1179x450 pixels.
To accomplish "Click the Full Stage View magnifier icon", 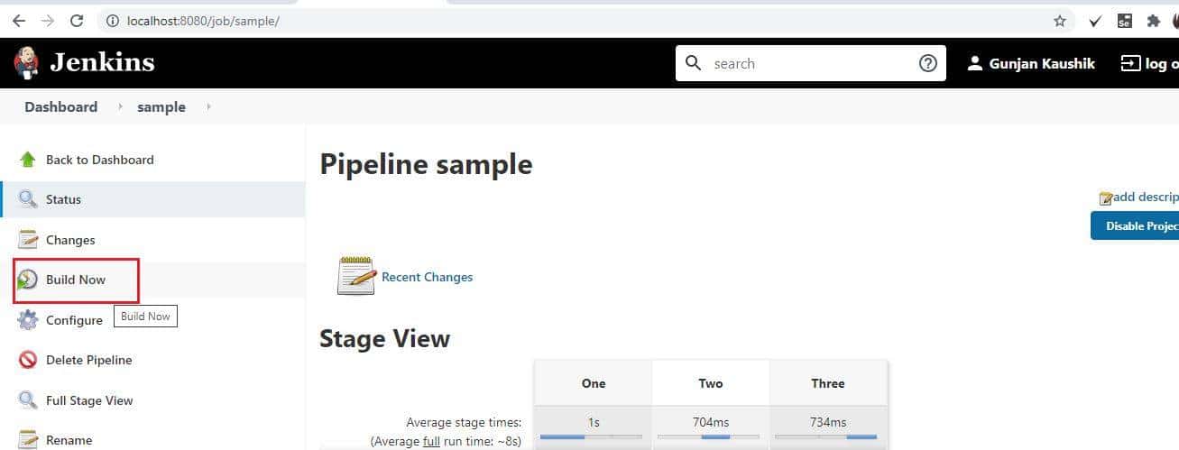I will click(x=28, y=400).
